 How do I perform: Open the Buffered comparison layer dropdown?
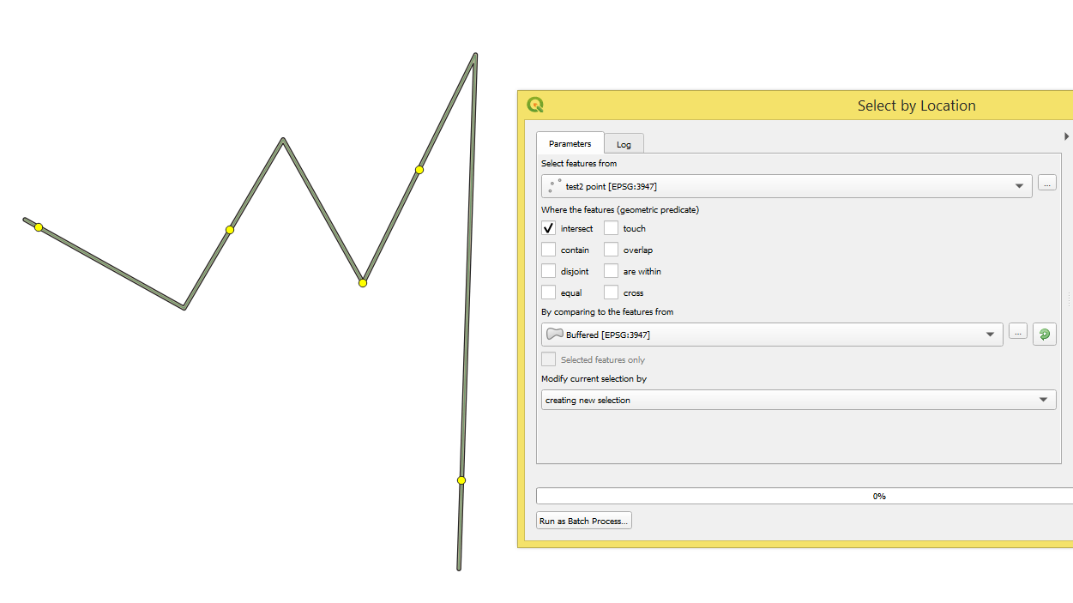pyautogui.click(x=990, y=334)
